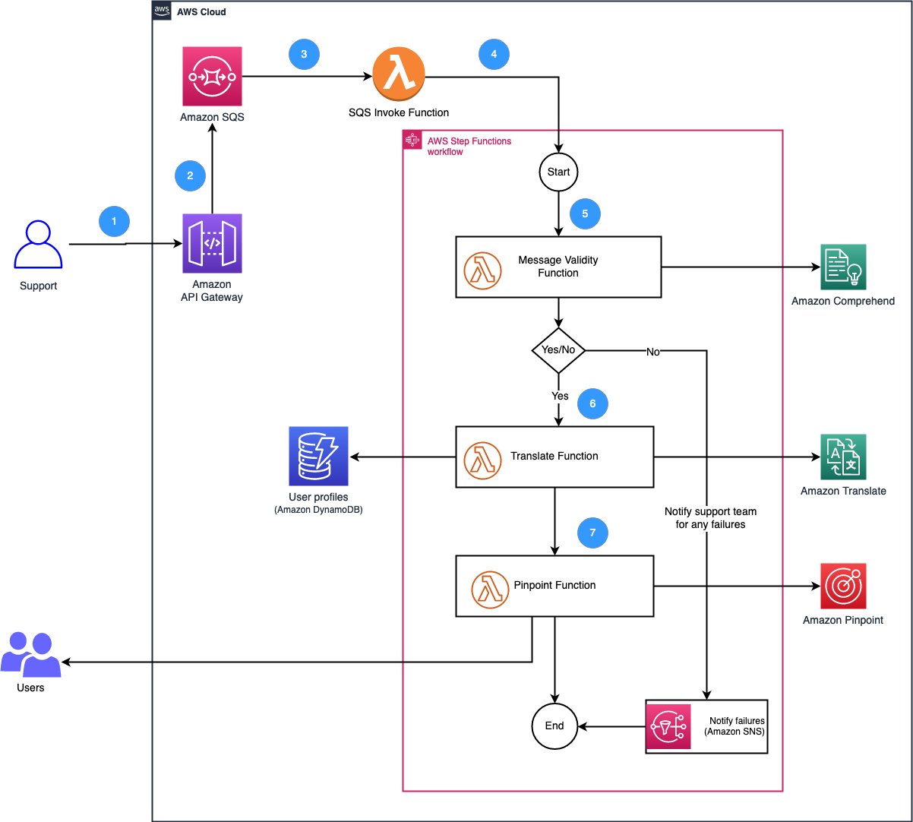This screenshot has height=822, width=913.
Task: Click the SQS Invoke Function Lambda icon
Action: 398,74
